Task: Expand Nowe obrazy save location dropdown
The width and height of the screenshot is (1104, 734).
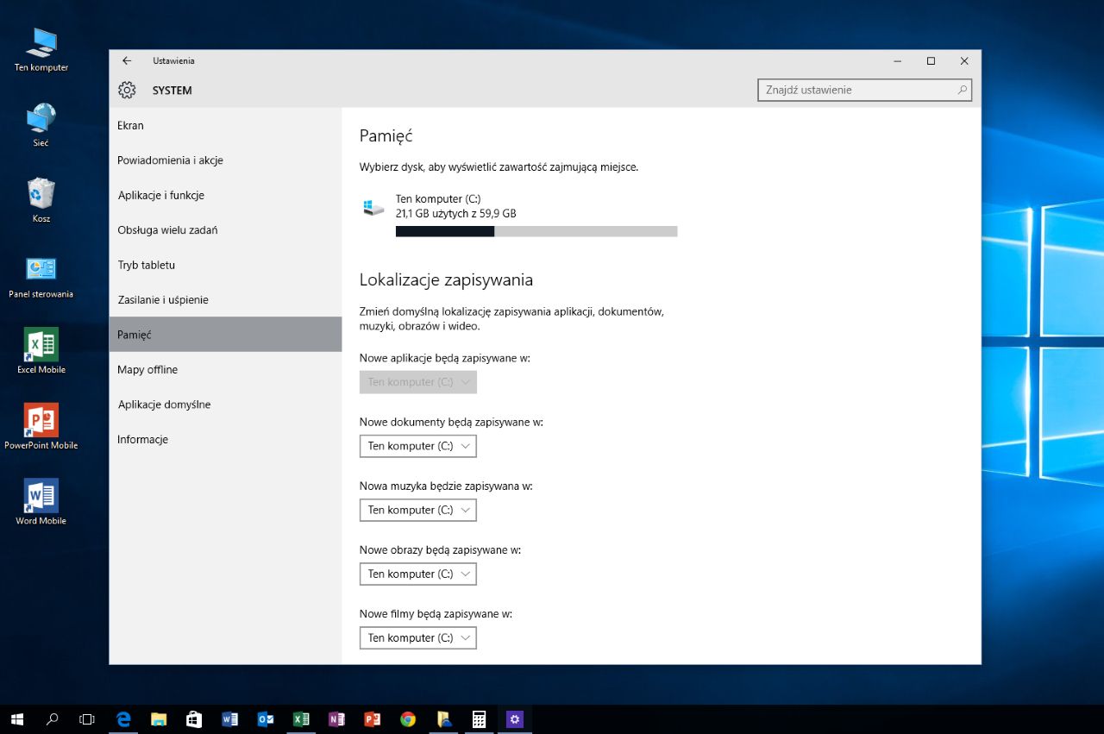Action: click(417, 574)
